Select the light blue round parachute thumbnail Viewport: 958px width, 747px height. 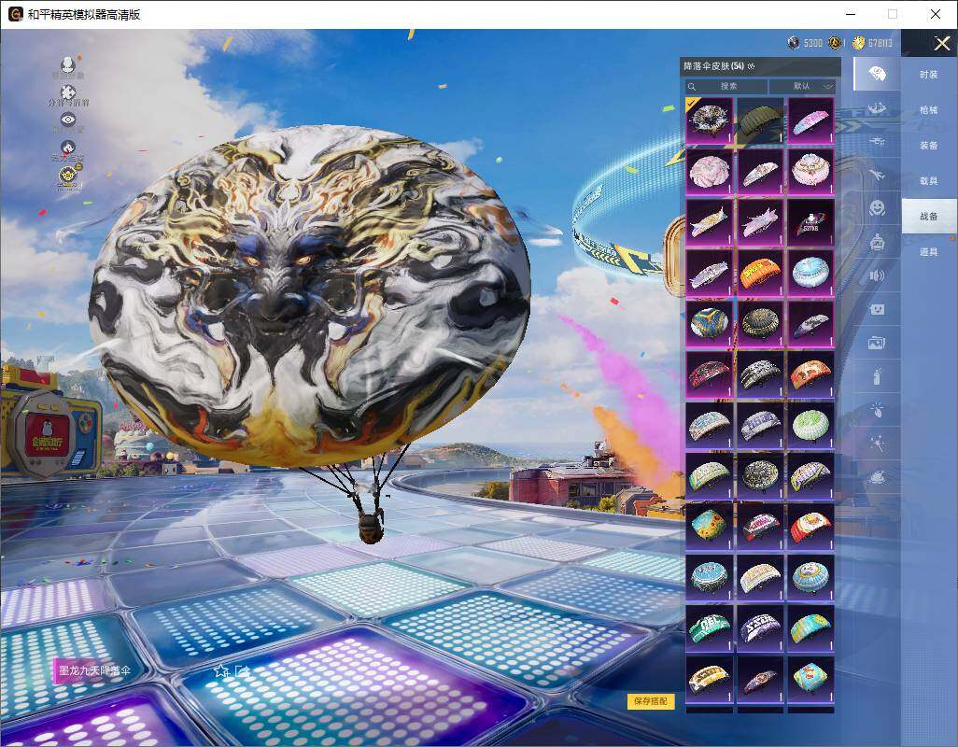pyautogui.click(x=810, y=273)
